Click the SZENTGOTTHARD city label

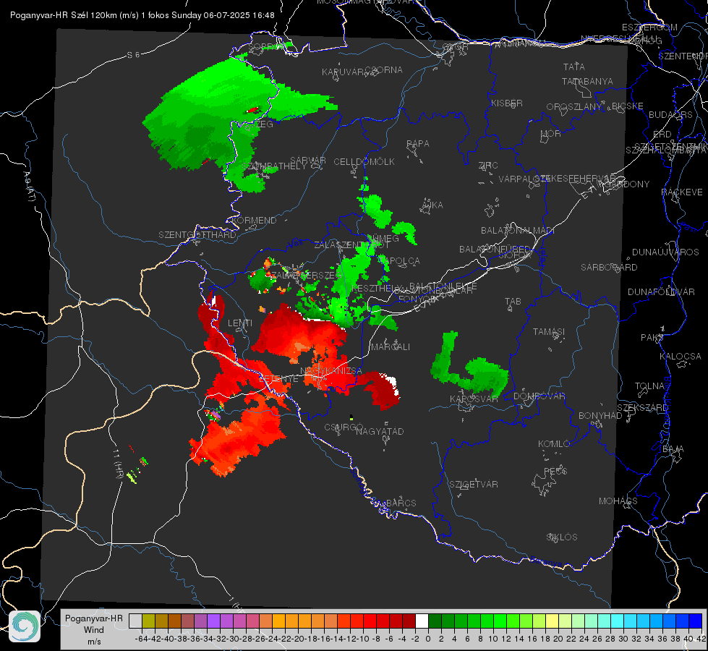click(x=197, y=234)
